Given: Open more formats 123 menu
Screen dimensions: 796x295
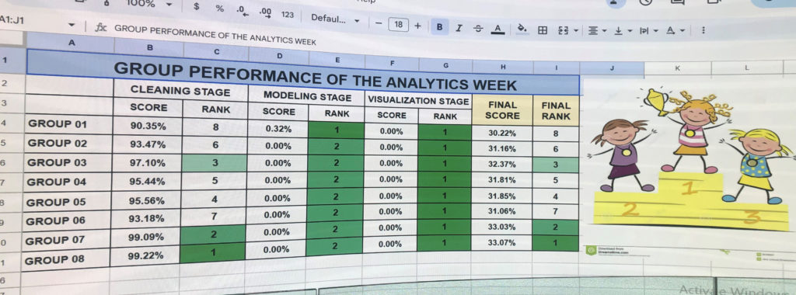Looking at the screenshot, I should click(288, 15).
